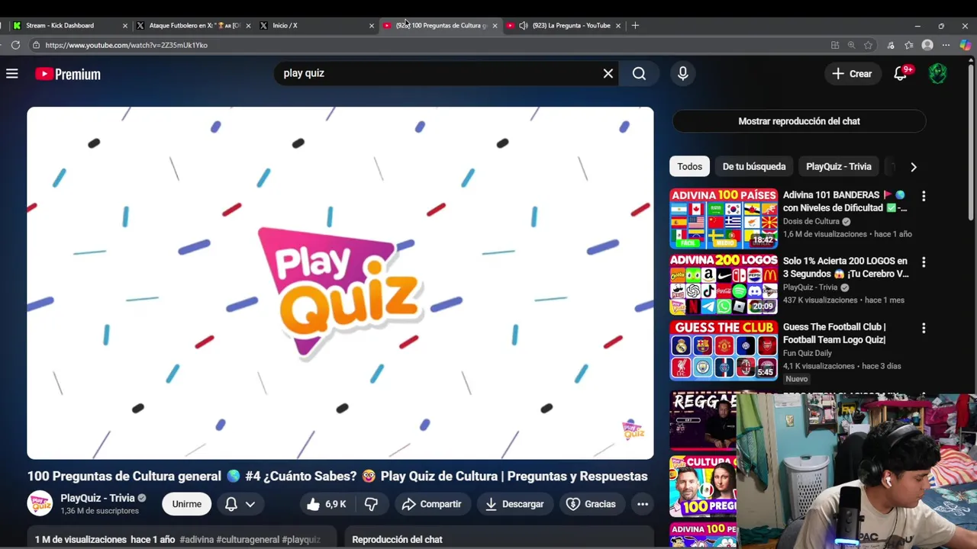Screen dimensions: 977x549
Task: Open more video actions ellipsis
Action: (x=643, y=504)
